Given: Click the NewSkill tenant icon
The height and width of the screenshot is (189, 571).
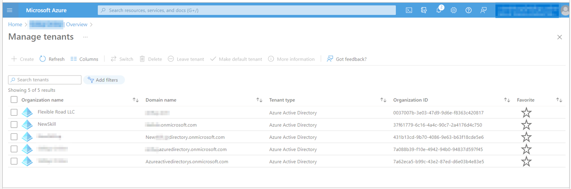Looking at the screenshot, I should point(27,125).
